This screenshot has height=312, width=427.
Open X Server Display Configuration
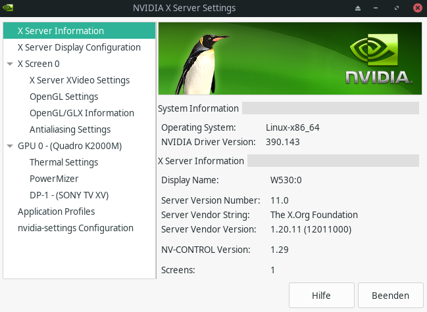click(79, 47)
